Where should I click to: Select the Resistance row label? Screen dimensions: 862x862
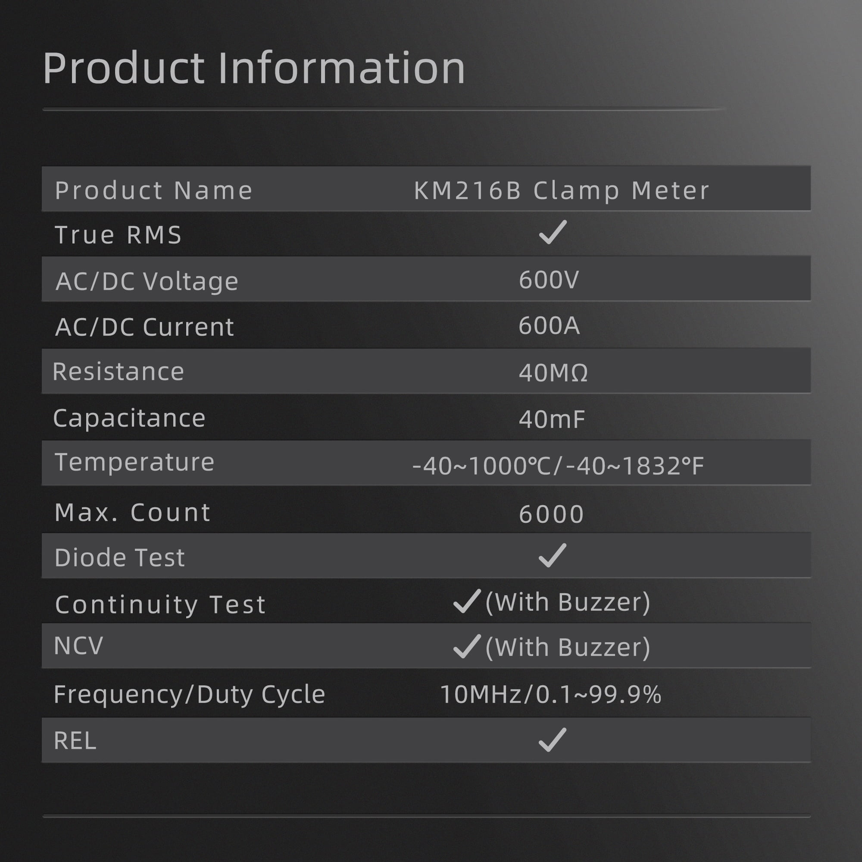pyautogui.click(x=118, y=371)
